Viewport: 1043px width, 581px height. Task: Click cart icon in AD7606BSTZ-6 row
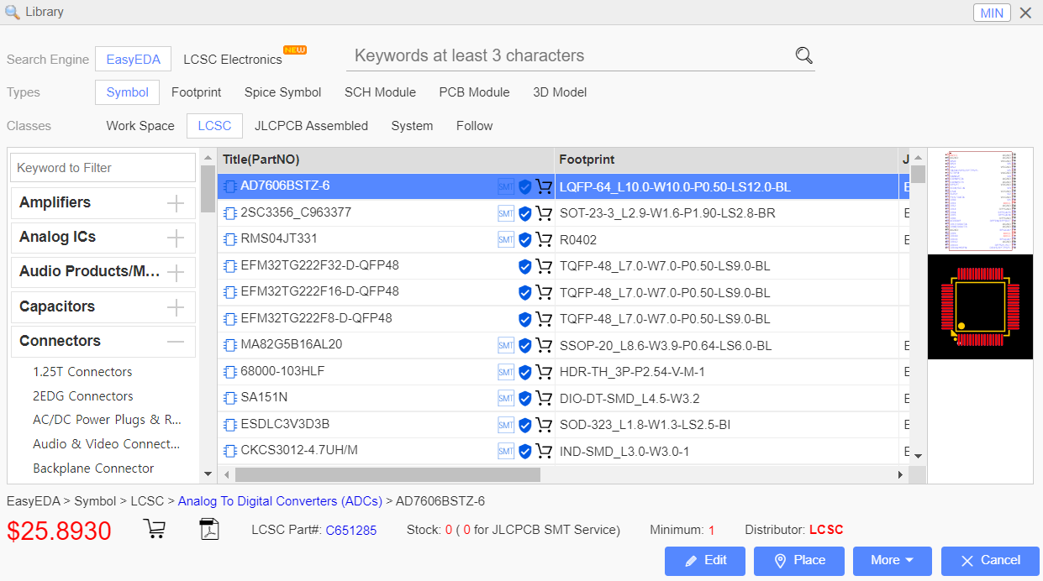544,186
